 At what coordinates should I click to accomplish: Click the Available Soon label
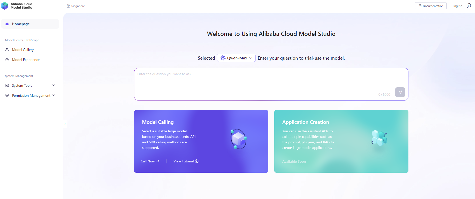(x=294, y=161)
